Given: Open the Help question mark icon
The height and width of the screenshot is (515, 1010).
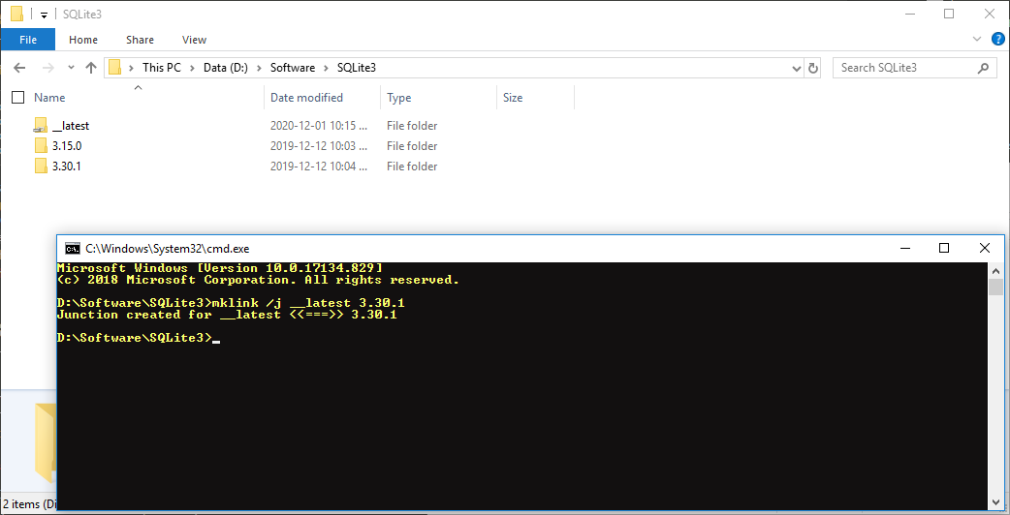Looking at the screenshot, I should click(x=997, y=40).
